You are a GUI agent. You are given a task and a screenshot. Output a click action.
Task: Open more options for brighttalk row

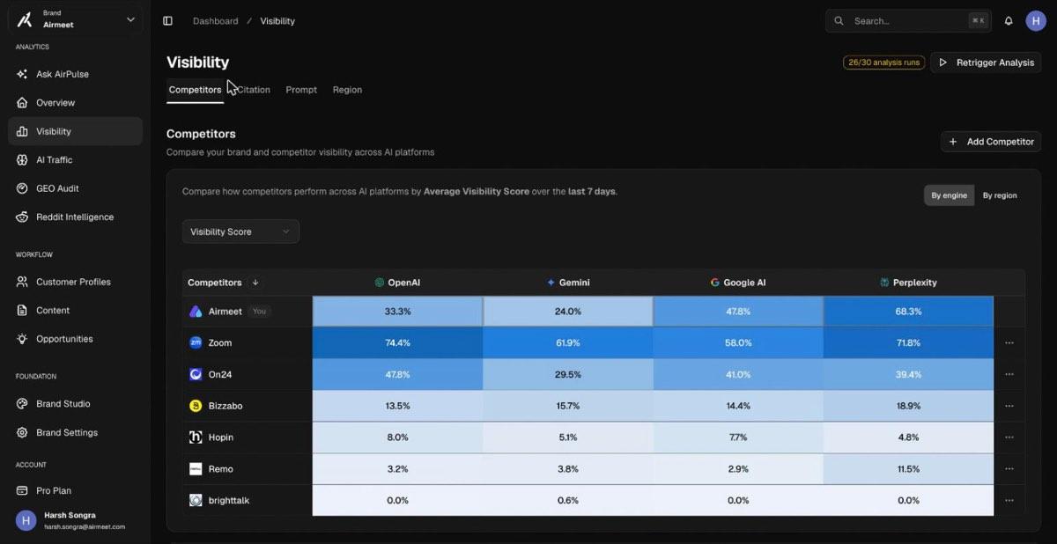(x=1009, y=501)
